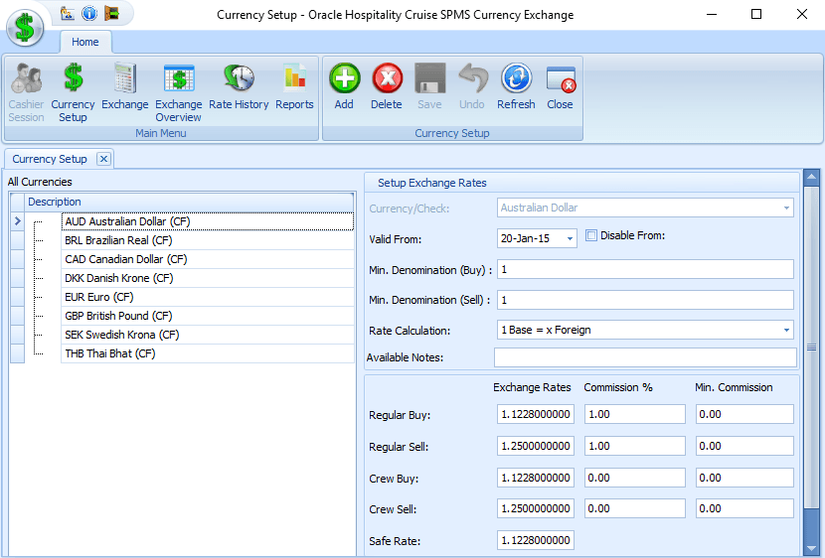Select CAD Canadian Dollar (CF) row

pos(208,259)
